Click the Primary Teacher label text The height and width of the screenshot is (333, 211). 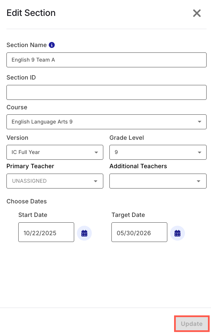click(x=30, y=166)
